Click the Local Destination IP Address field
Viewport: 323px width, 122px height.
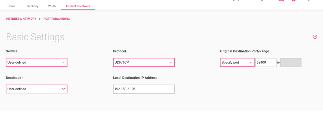[x=144, y=89]
